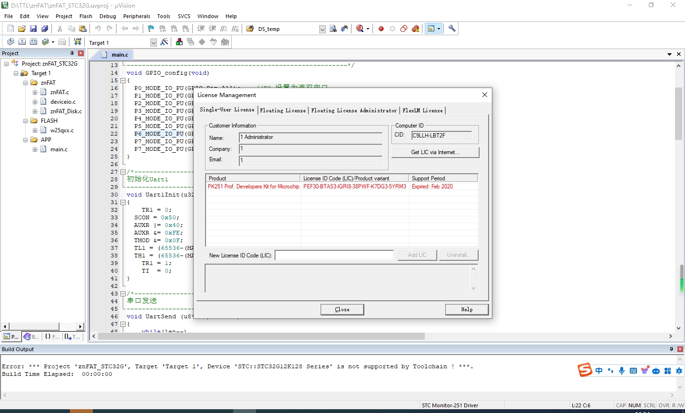Image resolution: width=685 pixels, height=413 pixels.
Task: Click the Save All icon
Action: tap(45, 29)
